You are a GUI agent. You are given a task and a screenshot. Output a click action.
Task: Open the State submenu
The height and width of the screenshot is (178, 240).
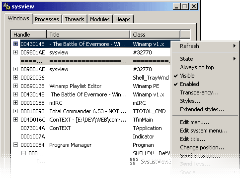(205, 59)
